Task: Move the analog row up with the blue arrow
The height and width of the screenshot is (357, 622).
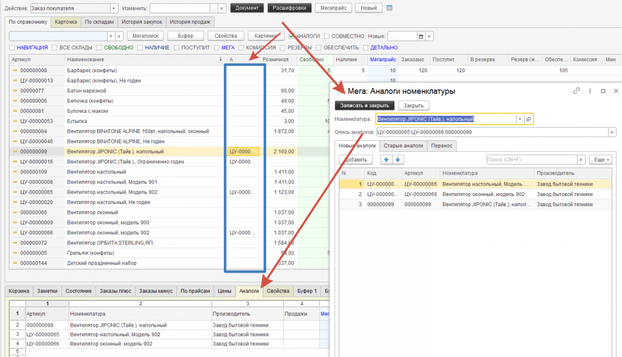Action: point(386,160)
